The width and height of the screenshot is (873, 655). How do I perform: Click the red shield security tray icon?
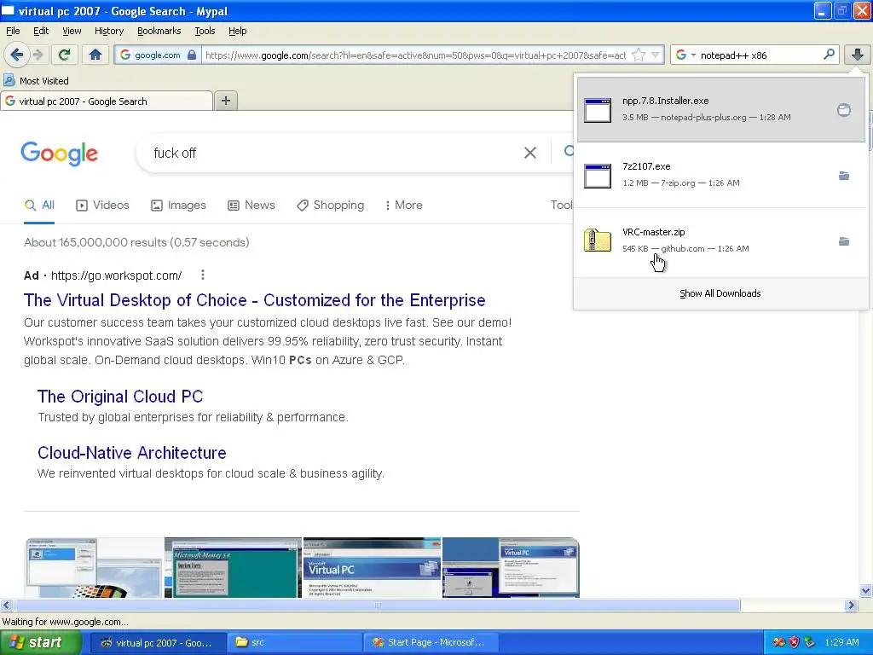[x=794, y=642]
